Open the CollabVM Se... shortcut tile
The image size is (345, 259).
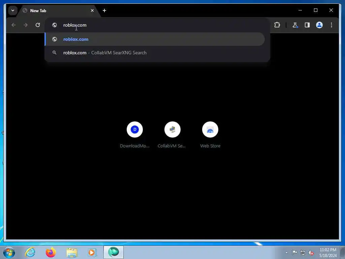pos(172,135)
